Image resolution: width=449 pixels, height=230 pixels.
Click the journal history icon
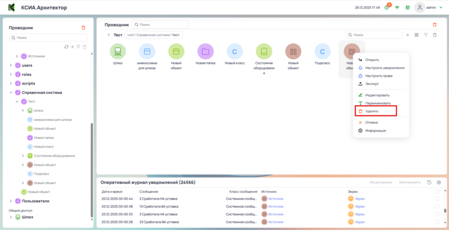(x=429, y=182)
